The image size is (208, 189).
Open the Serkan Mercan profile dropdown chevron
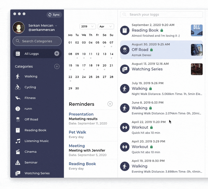click(x=56, y=26)
